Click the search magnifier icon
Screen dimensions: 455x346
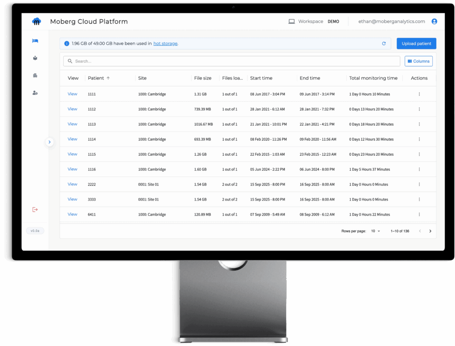pos(70,61)
